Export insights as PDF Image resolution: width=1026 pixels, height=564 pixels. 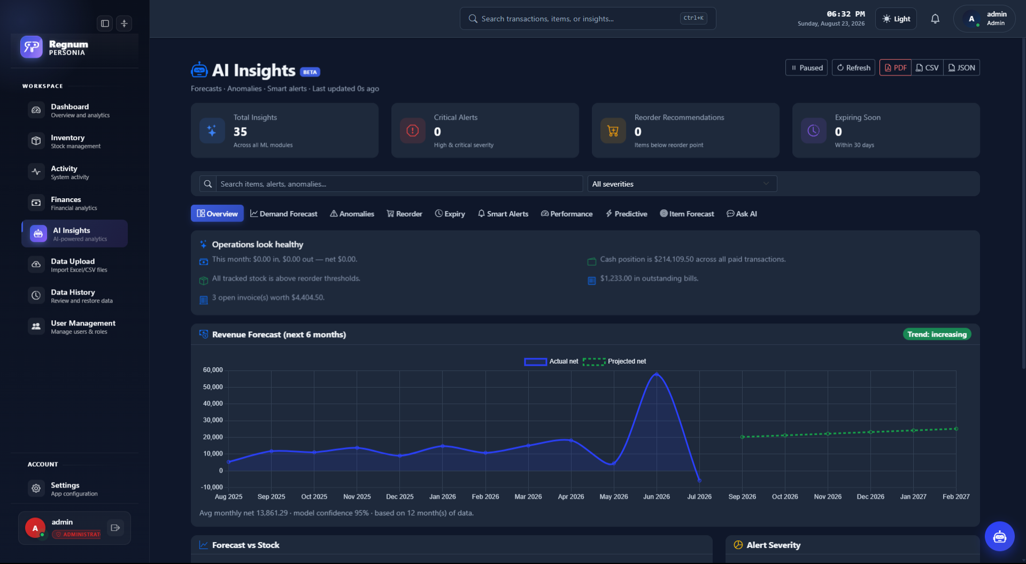pyautogui.click(x=896, y=68)
